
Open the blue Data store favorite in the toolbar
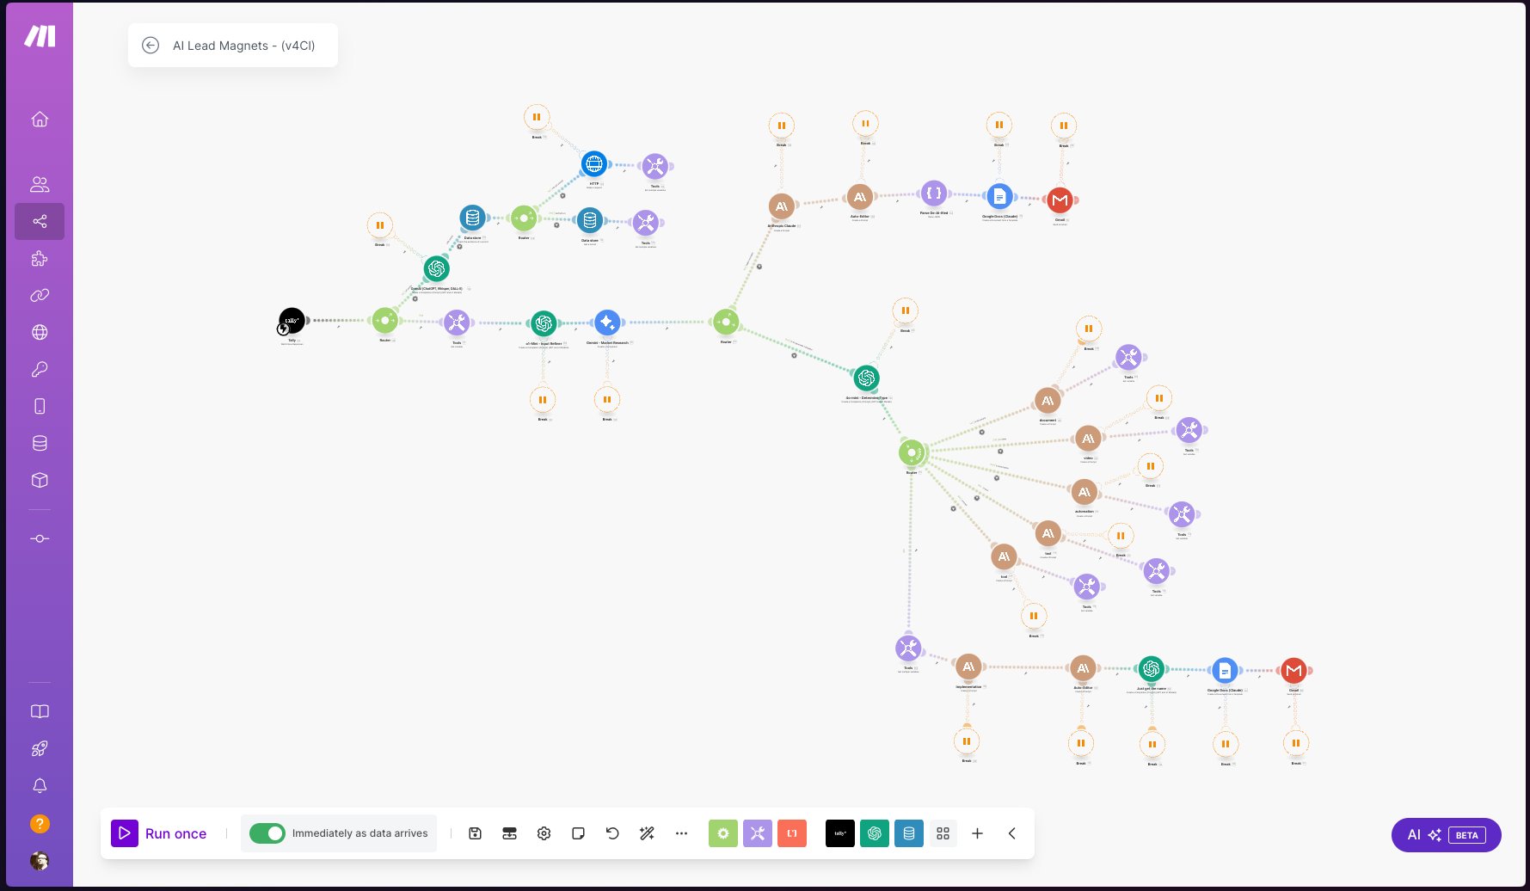[x=909, y=833]
